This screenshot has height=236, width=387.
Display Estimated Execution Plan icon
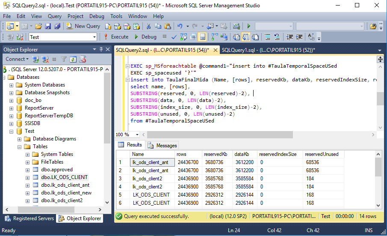coord(183,37)
